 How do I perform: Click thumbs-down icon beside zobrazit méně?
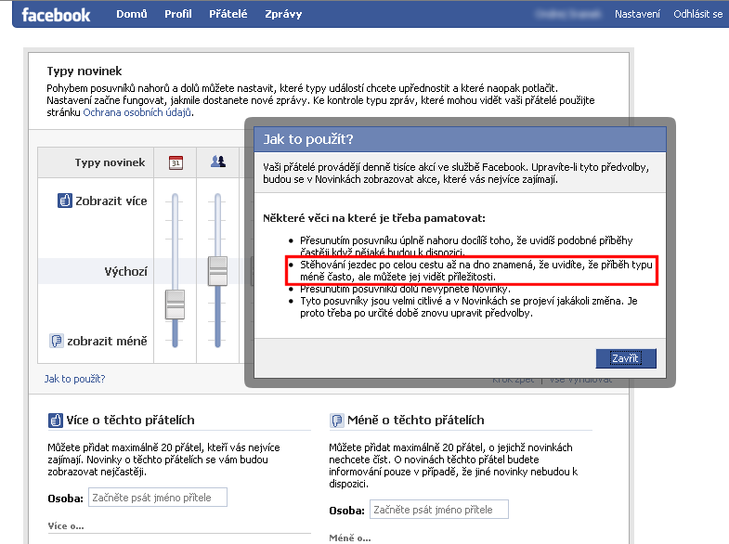point(57,341)
